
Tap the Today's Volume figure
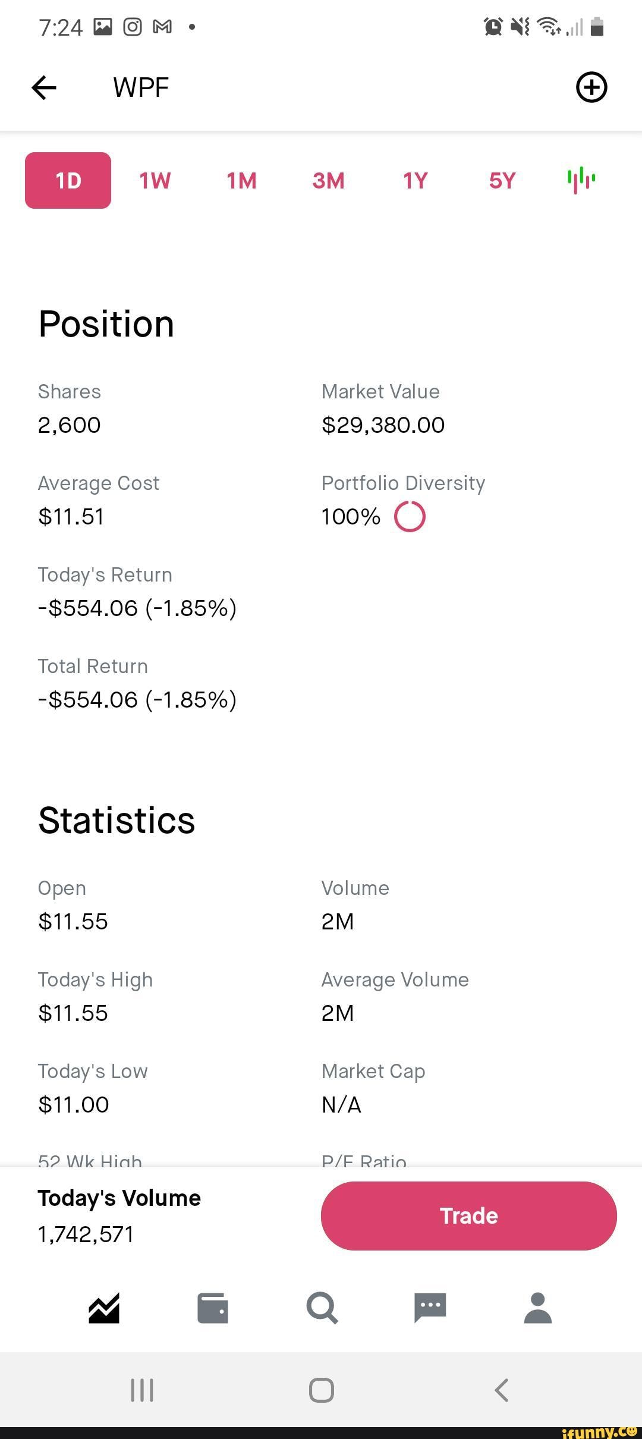click(x=86, y=1234)
